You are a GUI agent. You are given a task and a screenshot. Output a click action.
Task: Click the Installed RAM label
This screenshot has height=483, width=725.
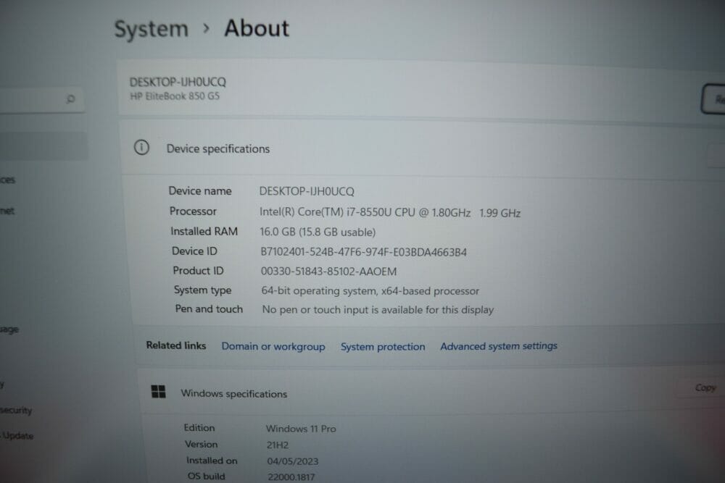[x=204, y=231]
